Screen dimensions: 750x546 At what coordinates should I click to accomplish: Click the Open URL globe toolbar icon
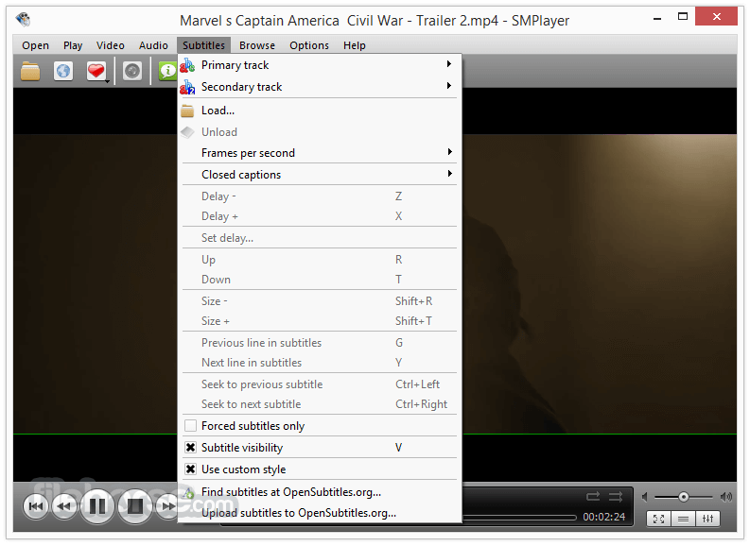click(x=63, y=71)
